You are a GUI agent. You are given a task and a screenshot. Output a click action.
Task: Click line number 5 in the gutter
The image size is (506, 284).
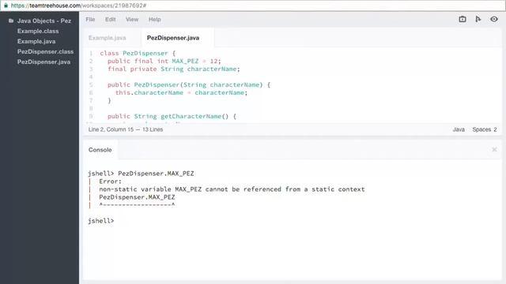click(91, 84)
